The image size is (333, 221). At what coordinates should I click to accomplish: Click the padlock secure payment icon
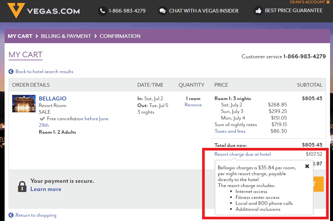point(22,186)
